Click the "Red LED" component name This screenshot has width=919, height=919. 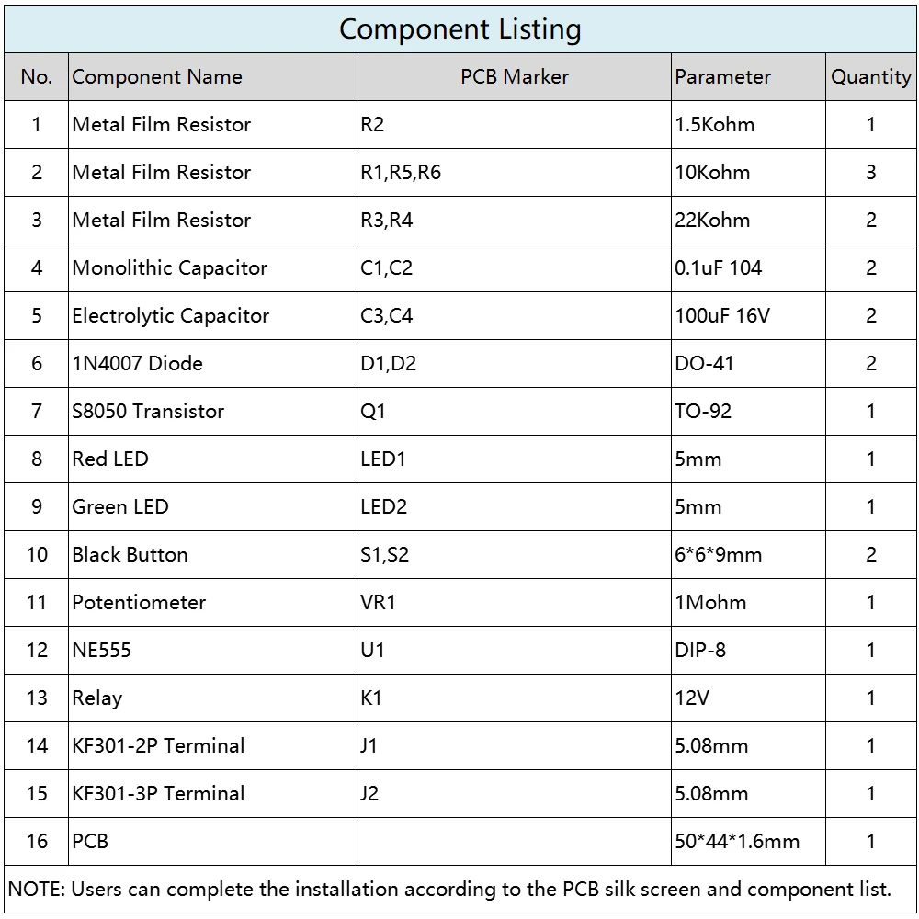pos(110,459)
